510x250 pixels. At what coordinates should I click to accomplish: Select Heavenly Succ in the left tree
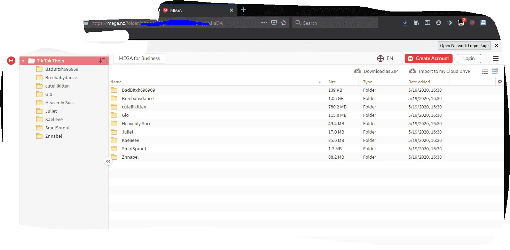pos(60,103)
